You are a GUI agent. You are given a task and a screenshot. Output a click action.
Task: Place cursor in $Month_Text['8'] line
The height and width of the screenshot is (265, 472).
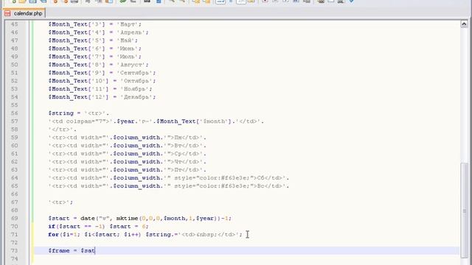[98, 65]
